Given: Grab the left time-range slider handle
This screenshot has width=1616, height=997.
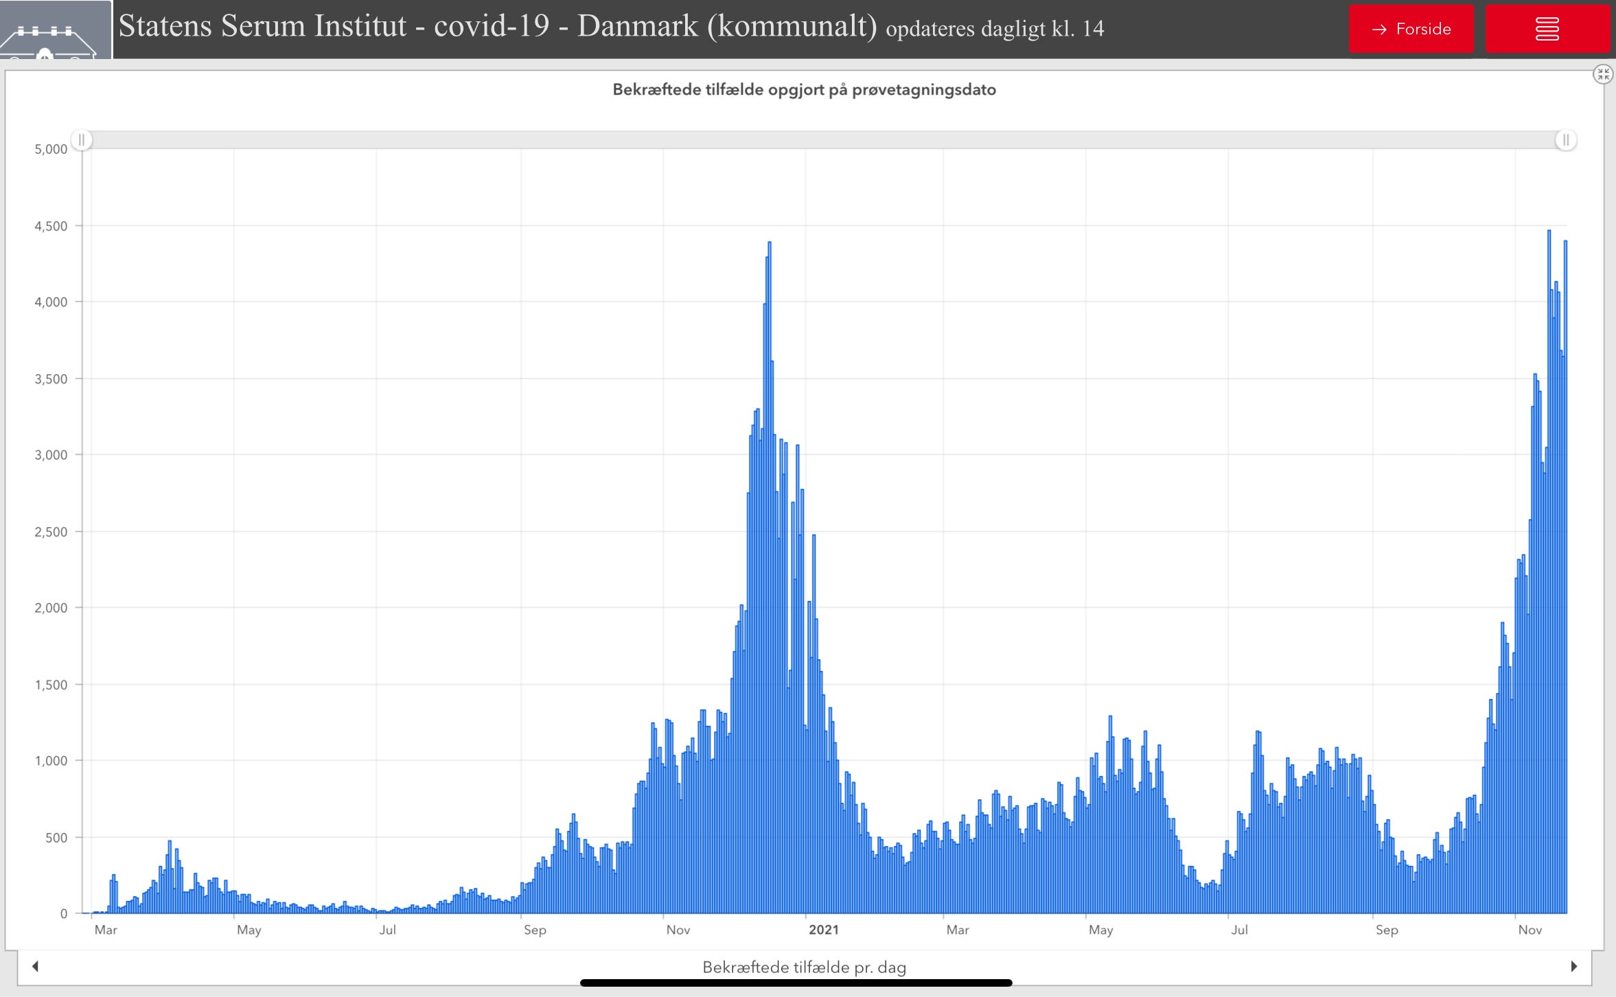Looking at the screenshot, I should (x=82, y=140).
